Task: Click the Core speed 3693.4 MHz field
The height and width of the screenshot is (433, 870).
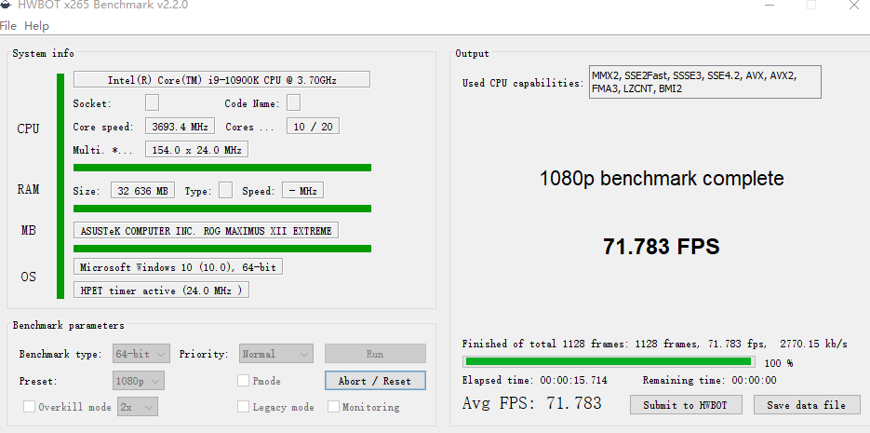Action: pyautogui.click(x=180, y=127)
